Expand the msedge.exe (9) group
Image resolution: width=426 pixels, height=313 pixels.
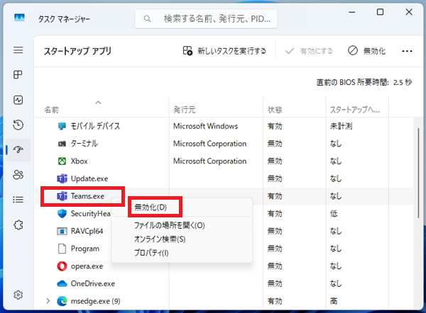(48, 301)
